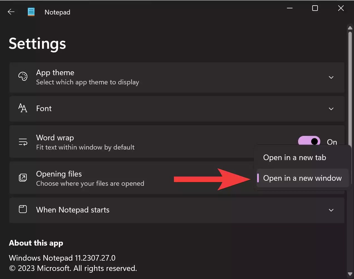Toggle Word wrap off
Image resolution: width=354 pixels, height=279 pixels.
click(x=309, y=141)
